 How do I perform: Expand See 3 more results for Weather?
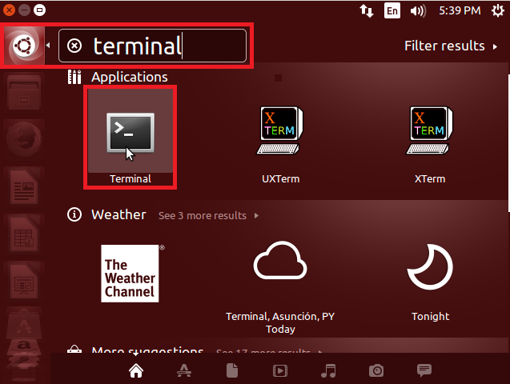pyautogui.click(x=208, y=215)
